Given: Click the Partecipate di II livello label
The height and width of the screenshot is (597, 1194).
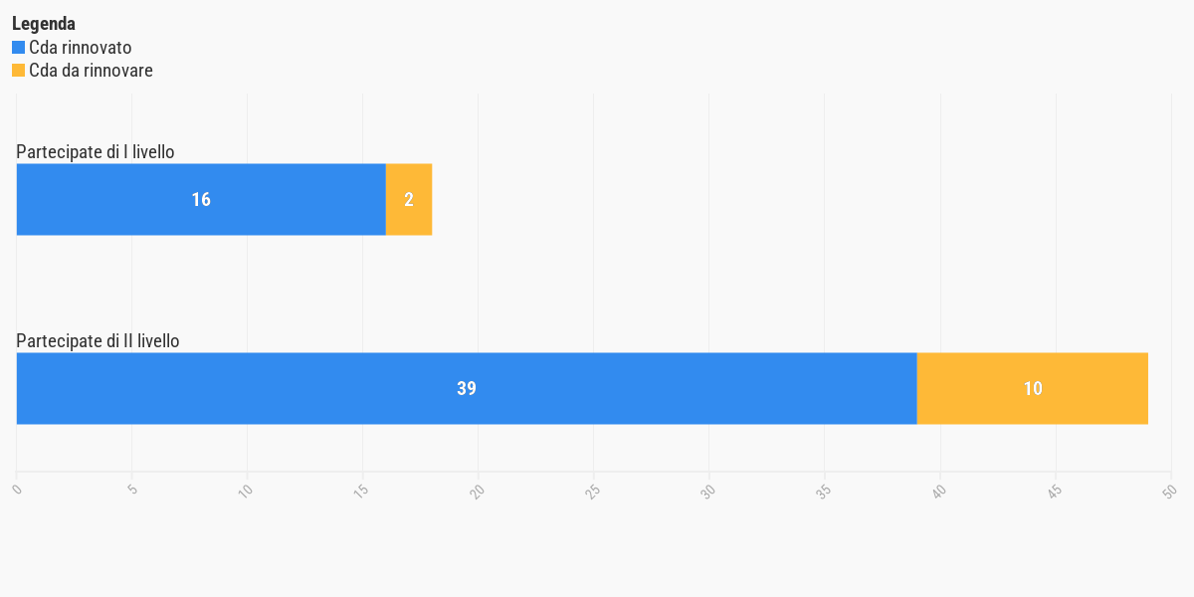Looking at the screenshot, I should pyautogui.click(x=98, y=341).
